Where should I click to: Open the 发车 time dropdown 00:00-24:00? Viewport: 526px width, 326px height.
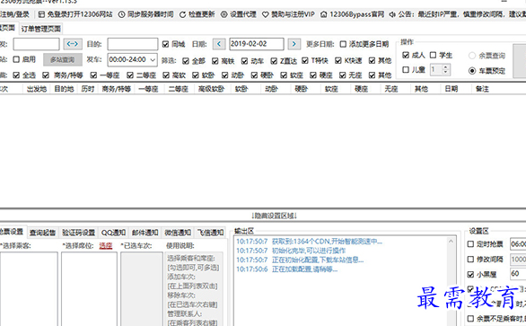pyautogui.click(x=133, y=60)
